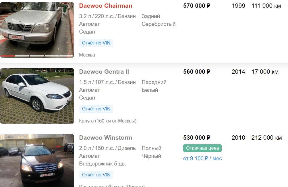Click the silver Daewoo Chairman photo
This screenshot has height=187, width=288.
(x=37, y=29)
